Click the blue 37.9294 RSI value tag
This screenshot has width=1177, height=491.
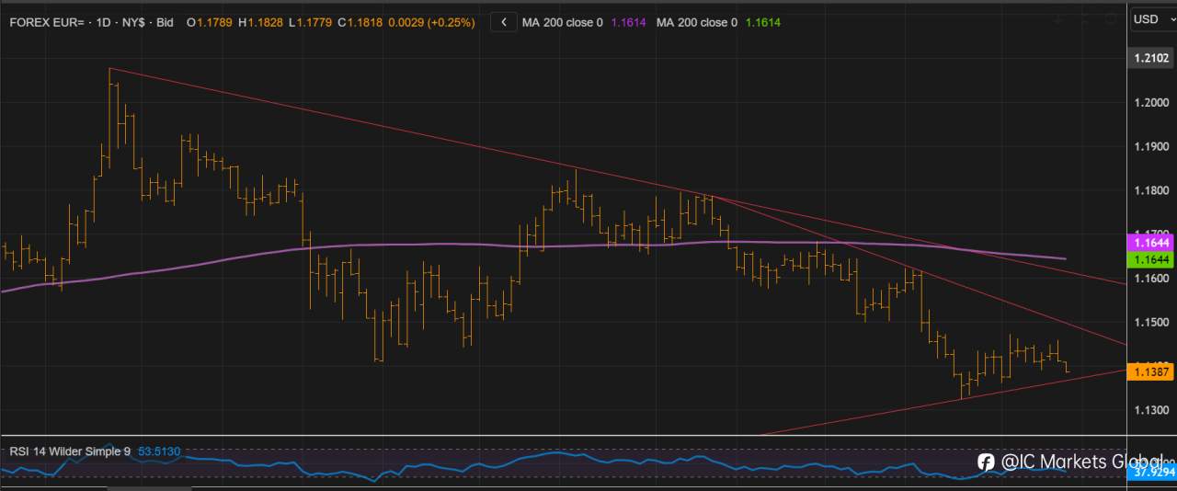1151,472
